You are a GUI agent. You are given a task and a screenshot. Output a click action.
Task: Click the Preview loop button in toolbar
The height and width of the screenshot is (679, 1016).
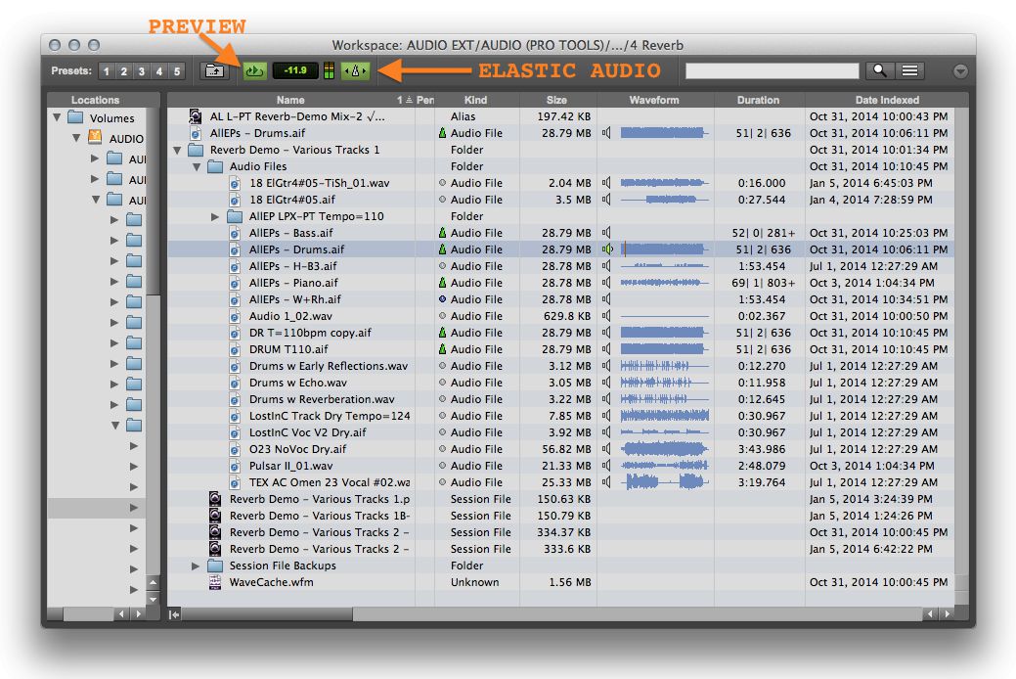[x=254, y=70]
